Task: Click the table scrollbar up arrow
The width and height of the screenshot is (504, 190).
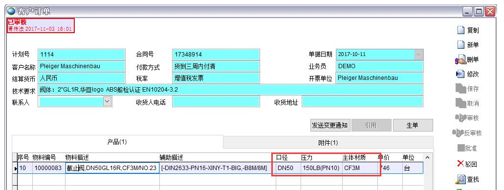Action: tap(427, 158)
